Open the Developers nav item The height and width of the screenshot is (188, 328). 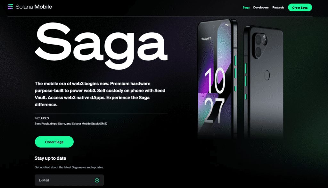261,8
